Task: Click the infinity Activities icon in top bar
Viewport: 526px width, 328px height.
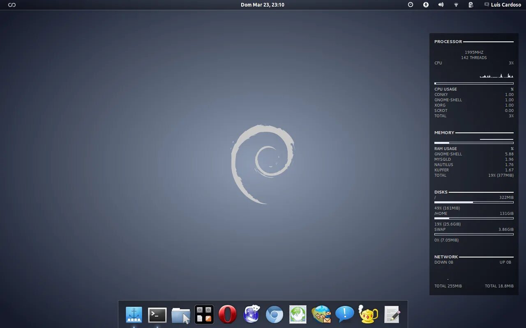Action: (x=12, y=5)
